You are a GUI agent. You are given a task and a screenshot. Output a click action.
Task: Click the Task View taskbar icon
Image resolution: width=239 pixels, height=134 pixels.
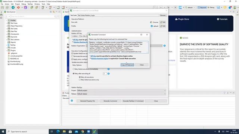pyautogui.click(x=52, y=131)
